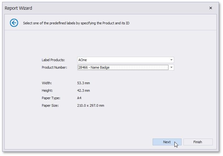Screen dimensions: 223x156
Task: Click the 'Paper Type:' label
Action: 50,98
